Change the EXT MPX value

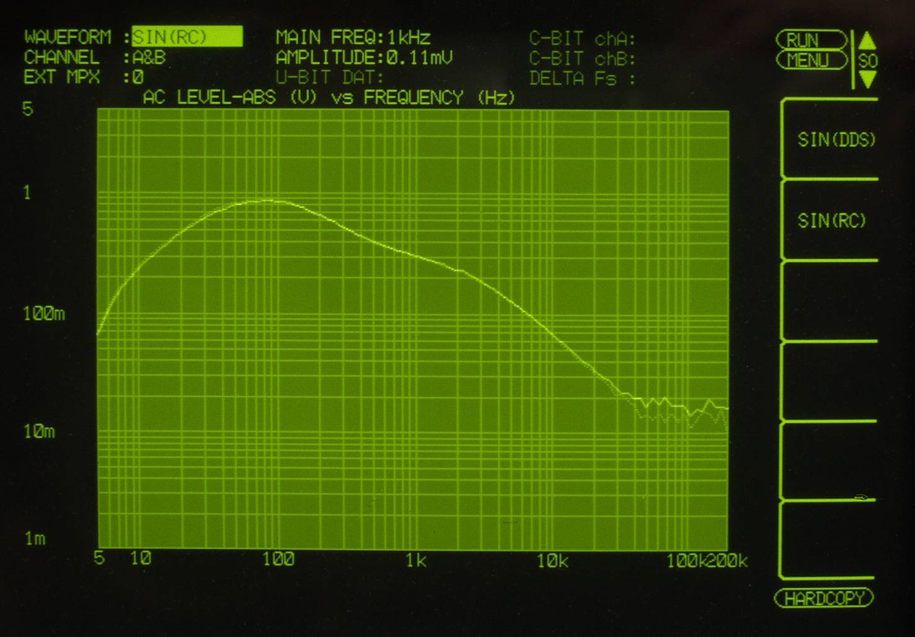[138, 77]
